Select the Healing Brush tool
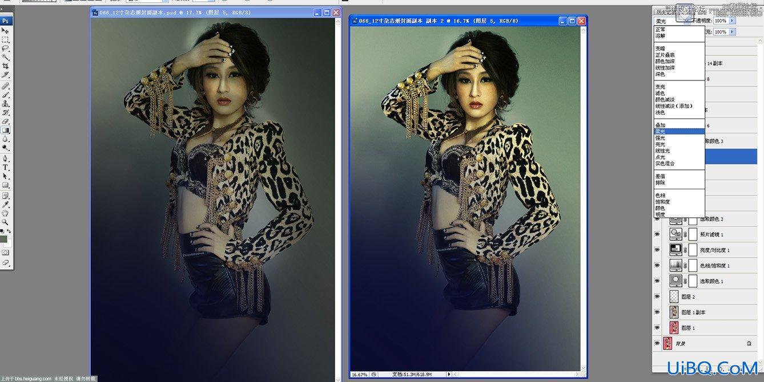The width and height of the screenshot is (764, 382). click(x=5, y=86)
